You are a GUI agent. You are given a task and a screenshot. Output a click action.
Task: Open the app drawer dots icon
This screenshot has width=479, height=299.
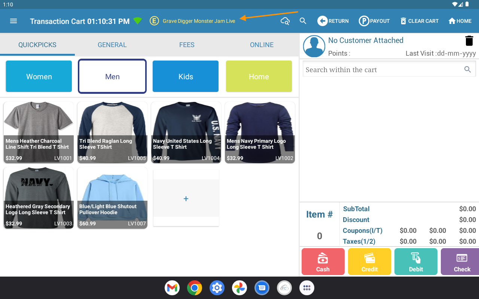(x=307, y=288)
